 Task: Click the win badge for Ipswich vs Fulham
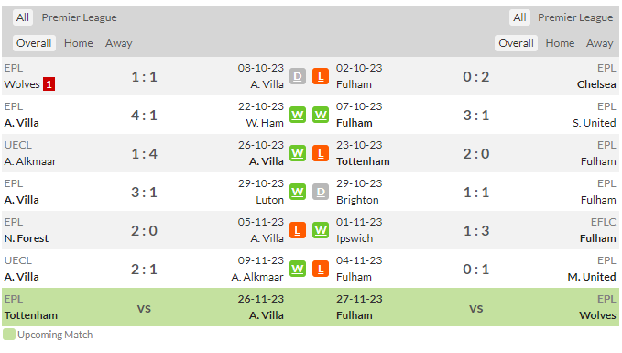point(321,231)
